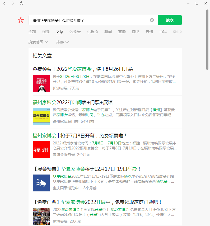Open the 小程序 tab
Screen dimensions: 210x226
[x=93, y=32]
